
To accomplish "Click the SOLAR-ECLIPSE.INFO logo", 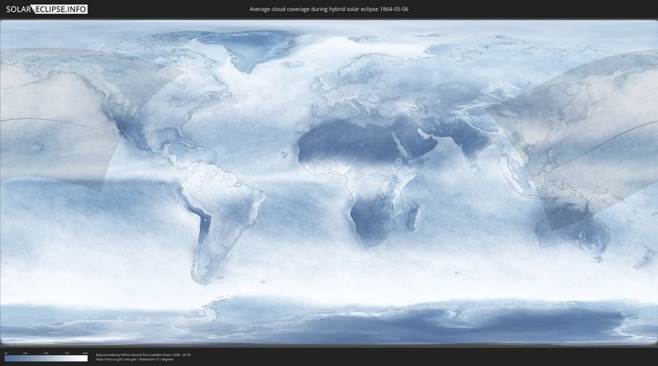I will coord(47,9).
